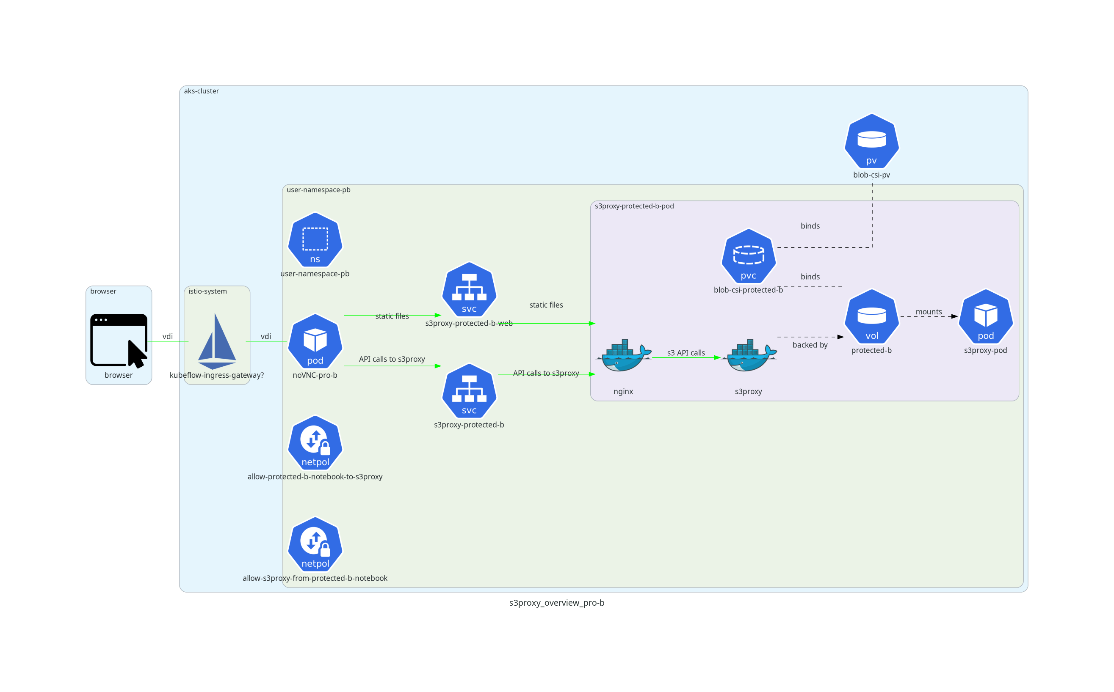Click the blob-csi-protected-b pvc icon
This screenshot has height=692, width=1114.
pos(749,256)
